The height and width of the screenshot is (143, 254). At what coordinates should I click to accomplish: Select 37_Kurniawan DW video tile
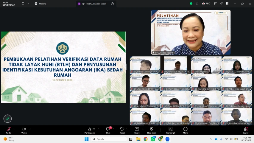pos(206,117)
